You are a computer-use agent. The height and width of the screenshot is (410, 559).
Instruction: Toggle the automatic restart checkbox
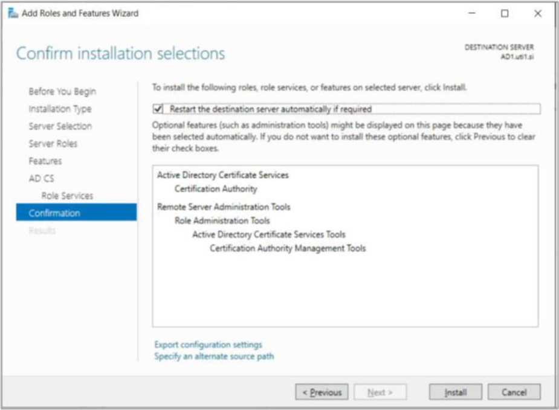pos(158,109)
